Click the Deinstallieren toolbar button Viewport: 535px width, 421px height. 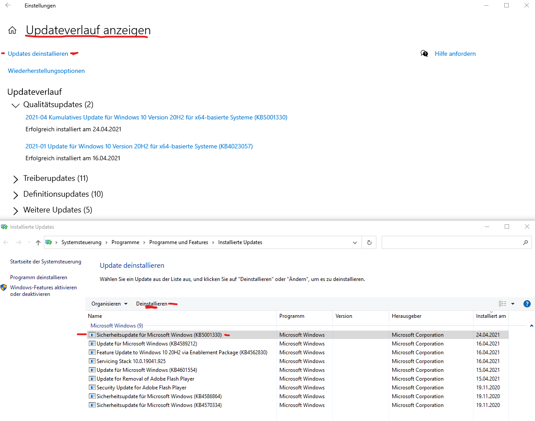(x=152, y=304)
